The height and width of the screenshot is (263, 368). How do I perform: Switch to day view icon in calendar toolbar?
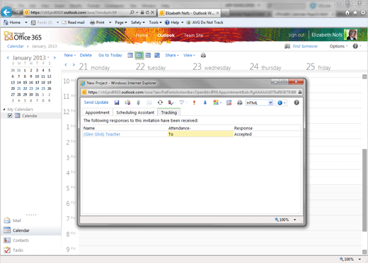(130, 55)
